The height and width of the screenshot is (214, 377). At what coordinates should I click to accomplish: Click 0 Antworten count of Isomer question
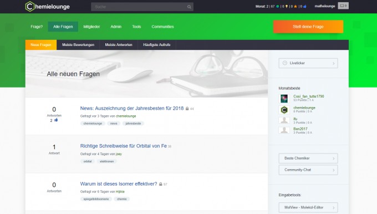click(54, 187)
